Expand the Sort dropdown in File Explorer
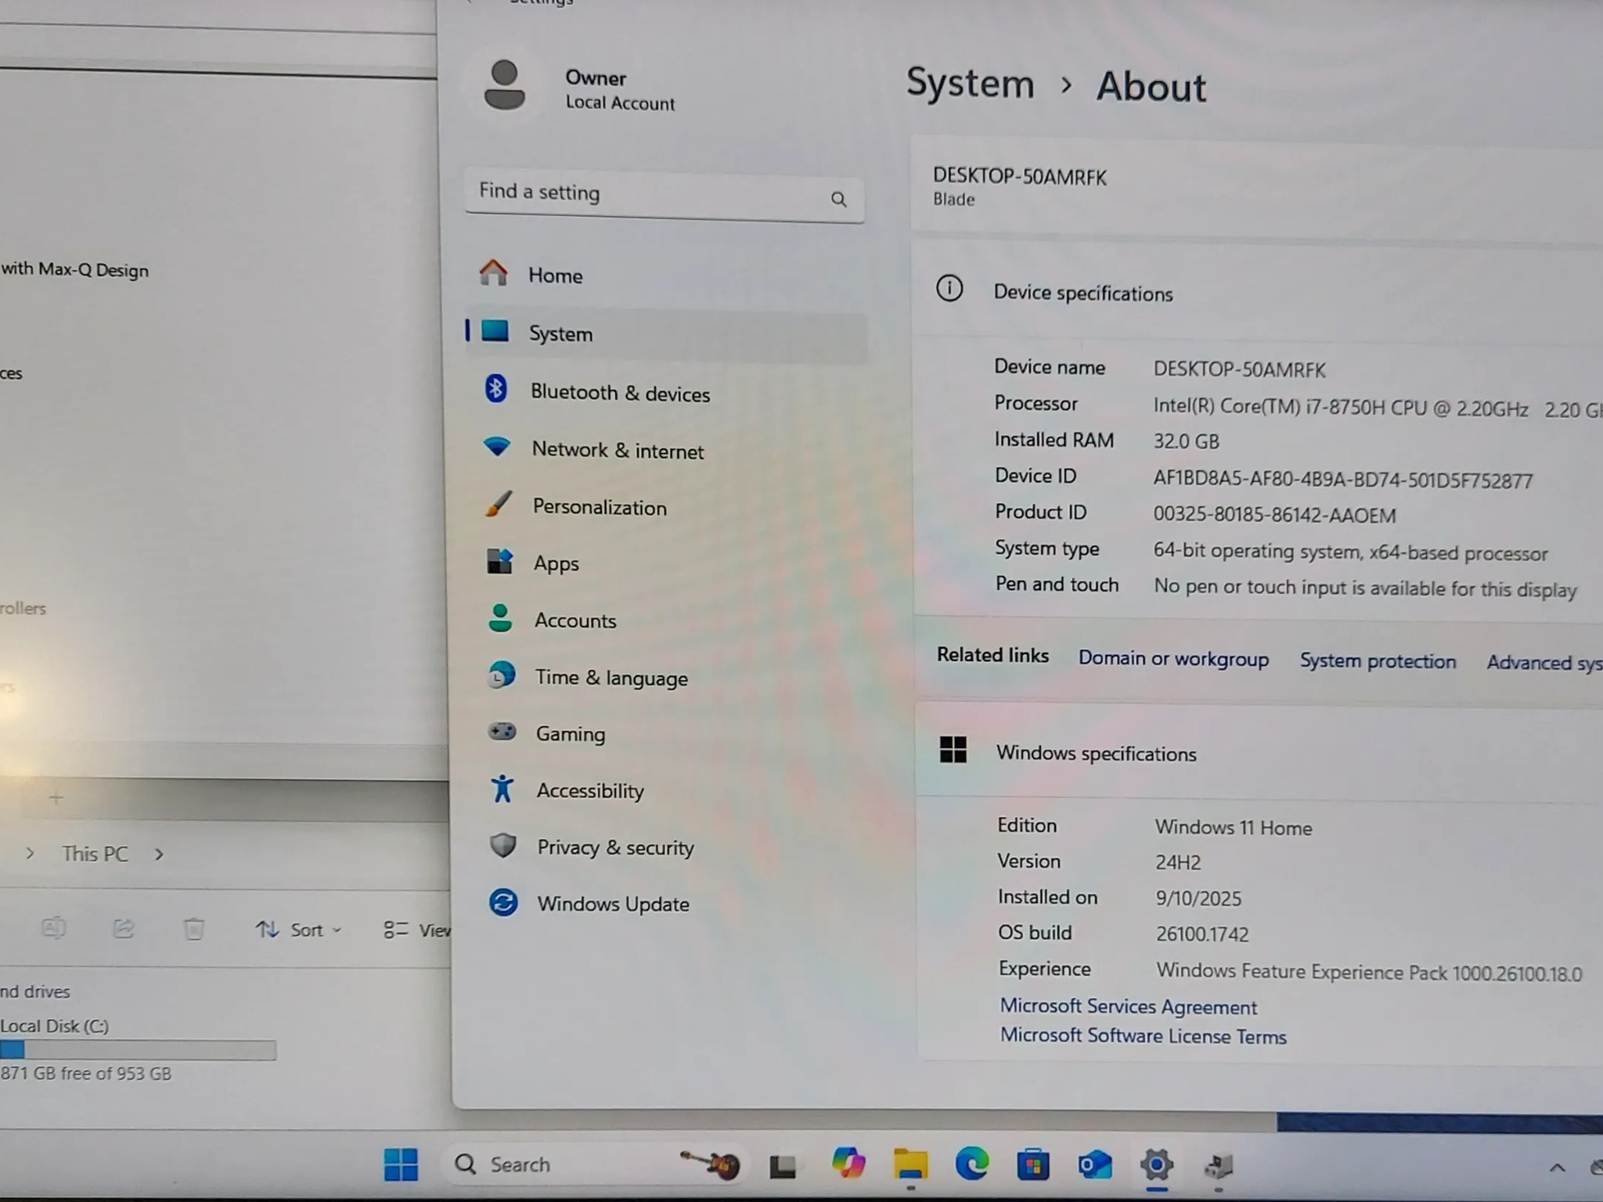The width and height of the screenshot is (1603, 1202). click(299, 930)
